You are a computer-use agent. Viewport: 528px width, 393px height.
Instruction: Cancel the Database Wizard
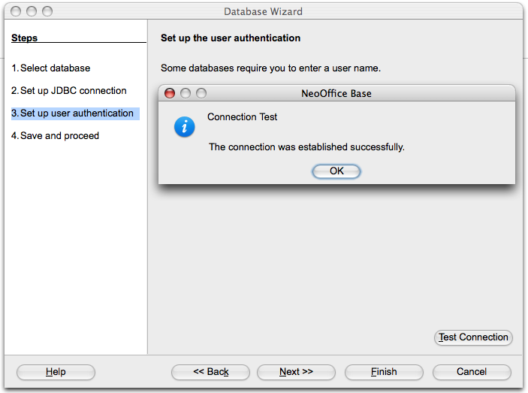[x=472, y=372]
